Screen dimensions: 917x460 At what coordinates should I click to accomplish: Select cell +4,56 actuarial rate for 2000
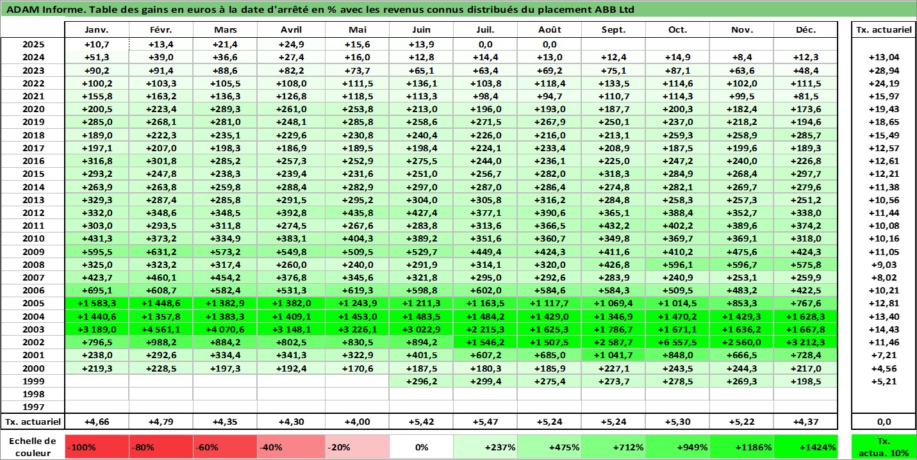click(884, 368)
